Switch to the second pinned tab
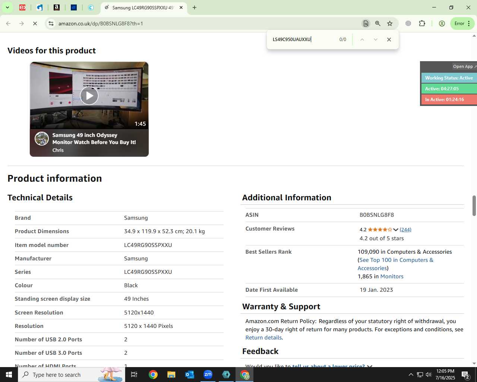This screenshot has width=477, height=382. pyautogui.click(x=40, y=7)
